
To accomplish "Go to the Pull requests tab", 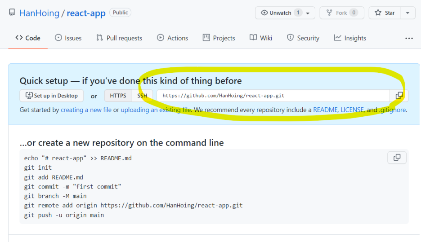I will click(119, 38).
